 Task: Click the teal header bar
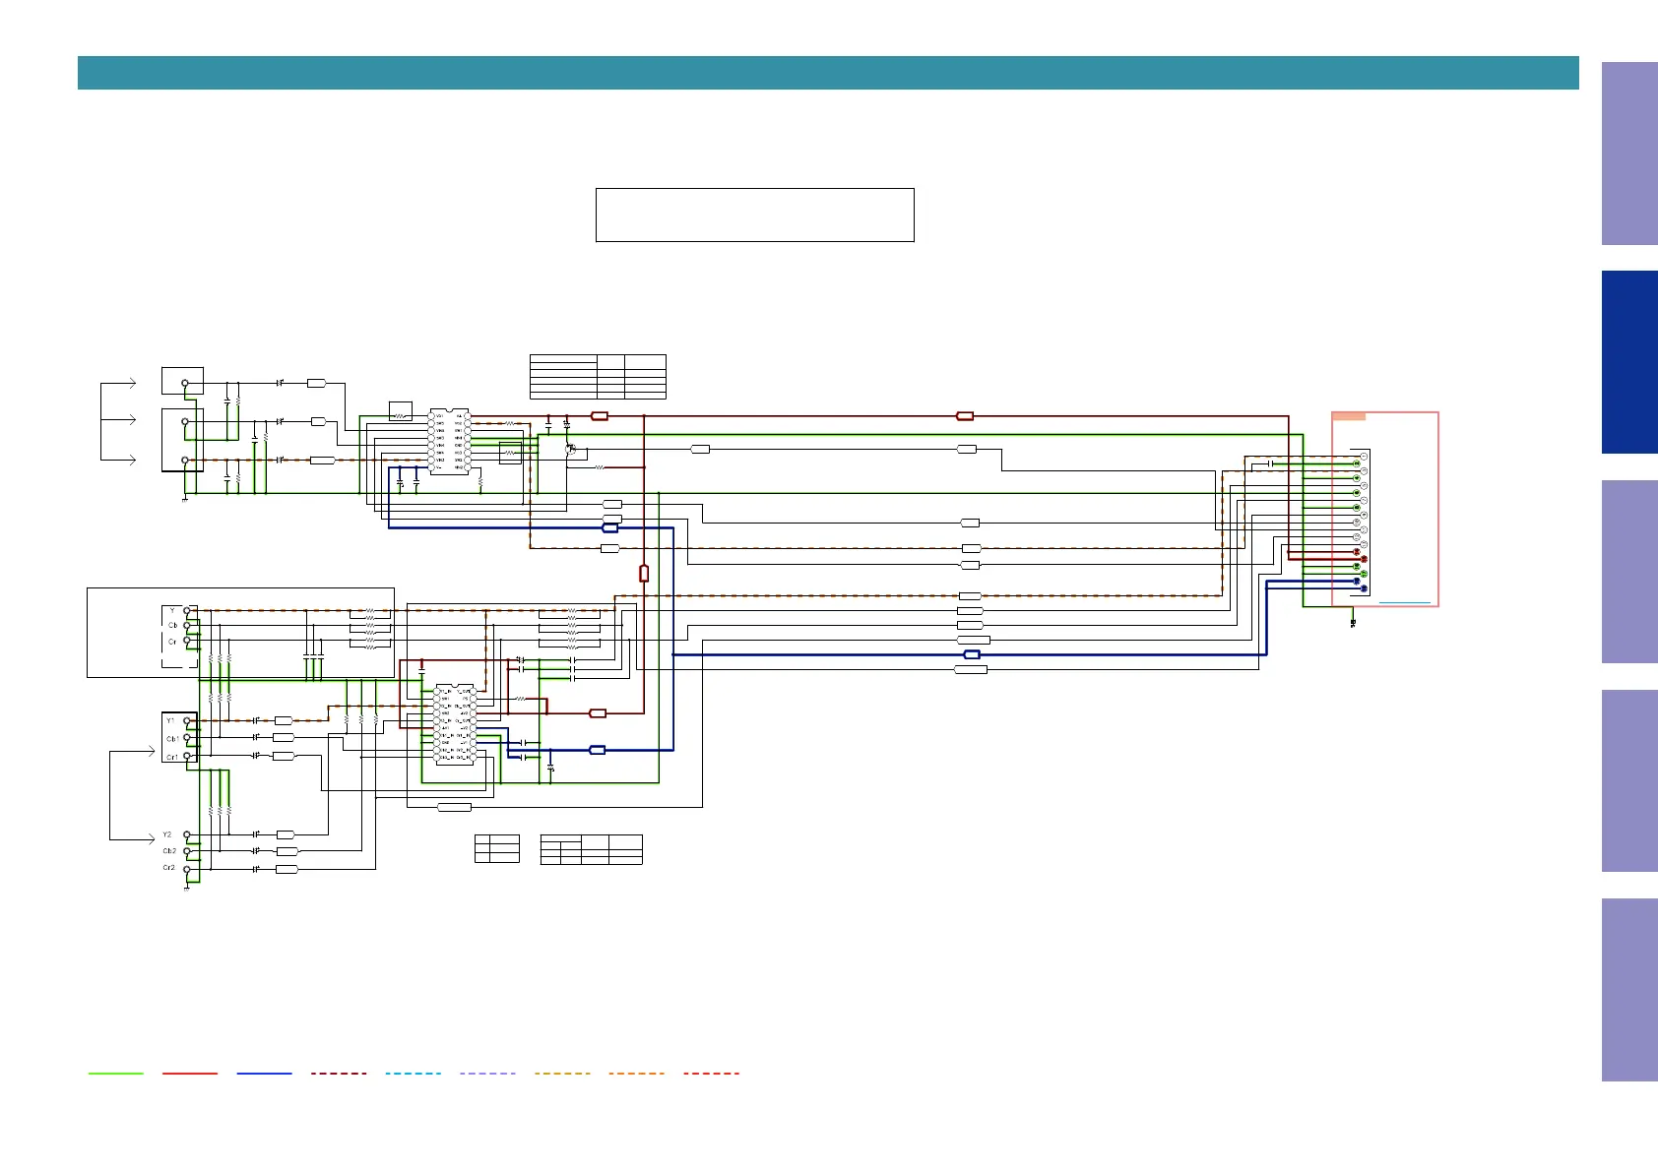click(828, 73)
